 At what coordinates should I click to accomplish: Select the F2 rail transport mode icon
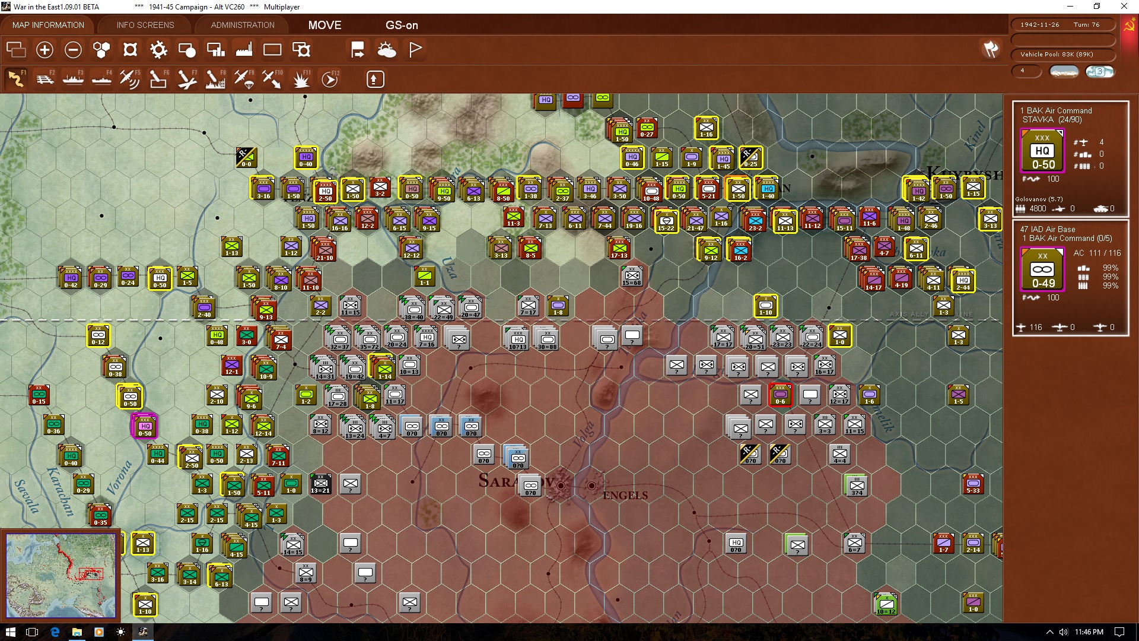pyautogui.click(x=45, y=79)
